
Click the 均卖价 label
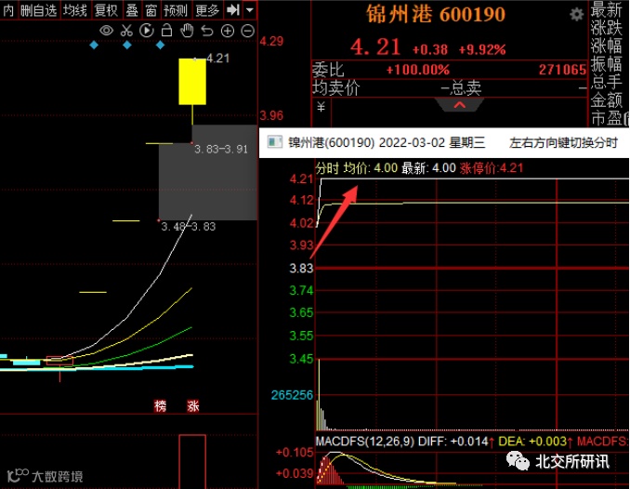[335, 88]
